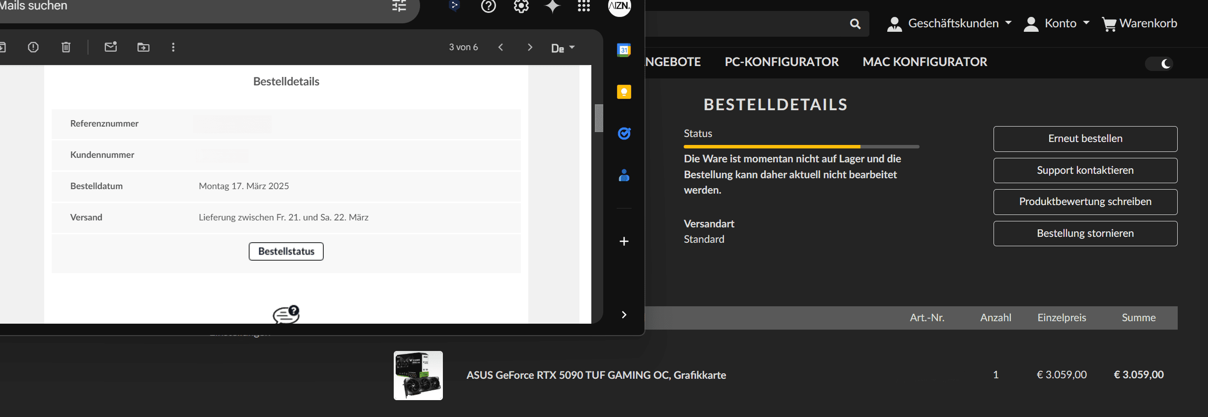Click the Gmail message vertical scrollbar
Screen dimensions: 1208x417
[x=599, y=118]
